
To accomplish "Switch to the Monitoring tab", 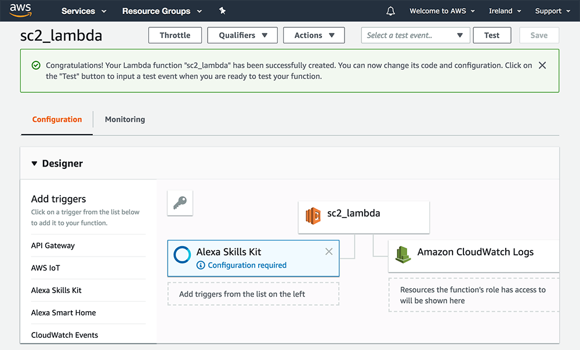I will coord(125,119).
